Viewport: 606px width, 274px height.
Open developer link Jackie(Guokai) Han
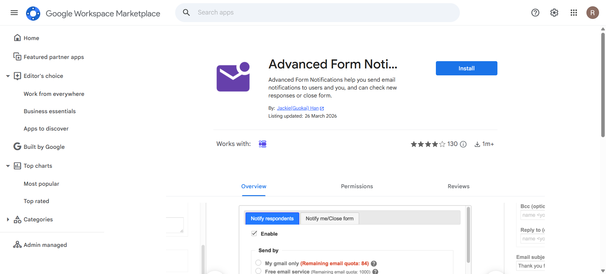(x=298, y=108)
